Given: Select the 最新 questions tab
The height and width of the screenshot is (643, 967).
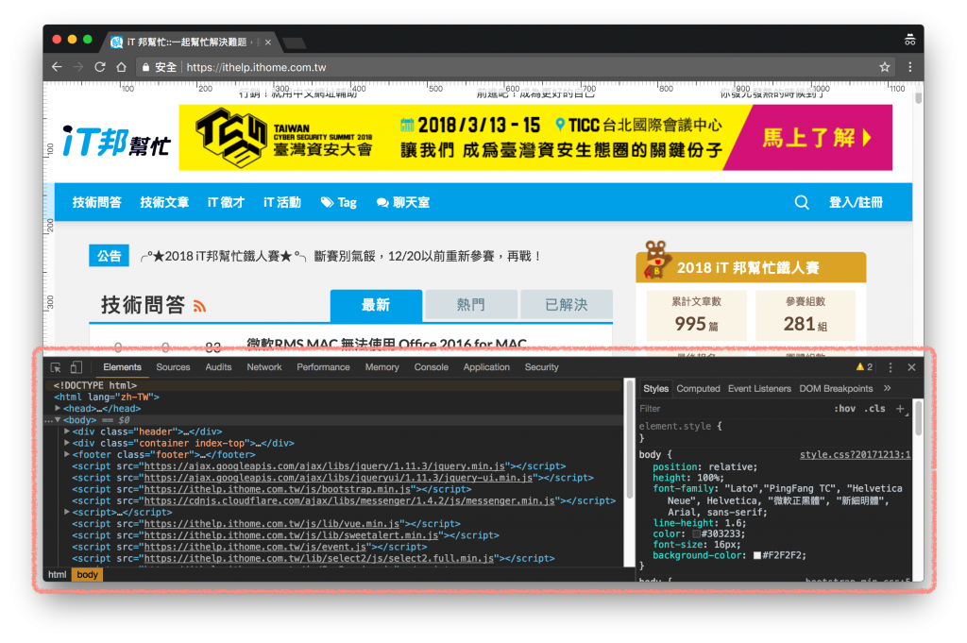Looking at the screenshot, I should 376,305.
